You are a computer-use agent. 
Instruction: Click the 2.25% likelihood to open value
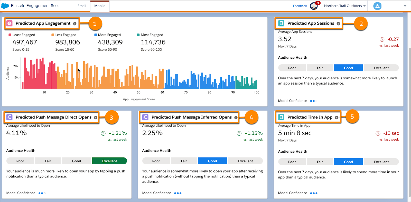tap(152, 133)
